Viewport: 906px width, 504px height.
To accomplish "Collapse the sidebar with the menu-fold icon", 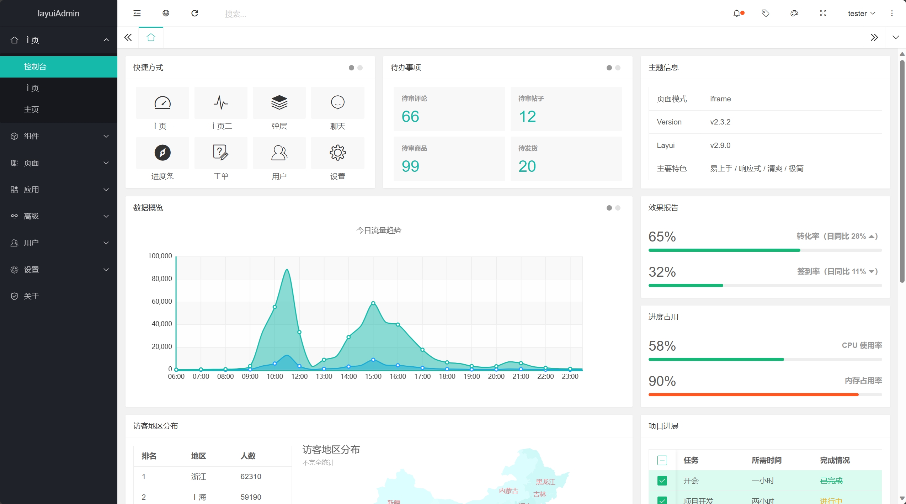I will (137, 14).
